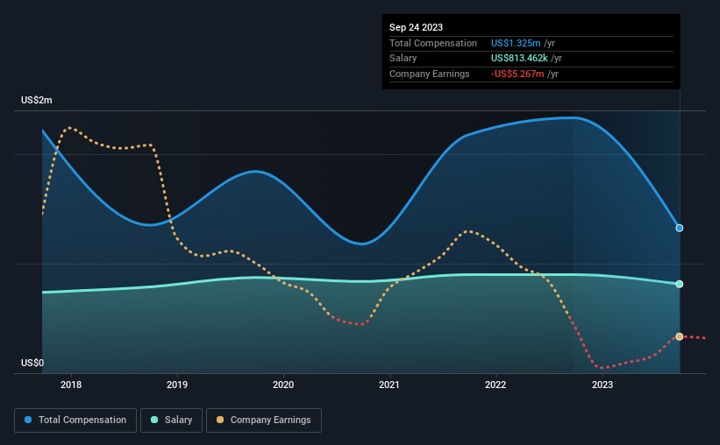
Task: Click the 2018 x-axis label
Action: coord(71,385)
